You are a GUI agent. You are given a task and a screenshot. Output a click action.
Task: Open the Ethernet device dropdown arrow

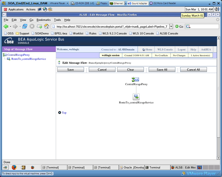[x=126, y=3]
